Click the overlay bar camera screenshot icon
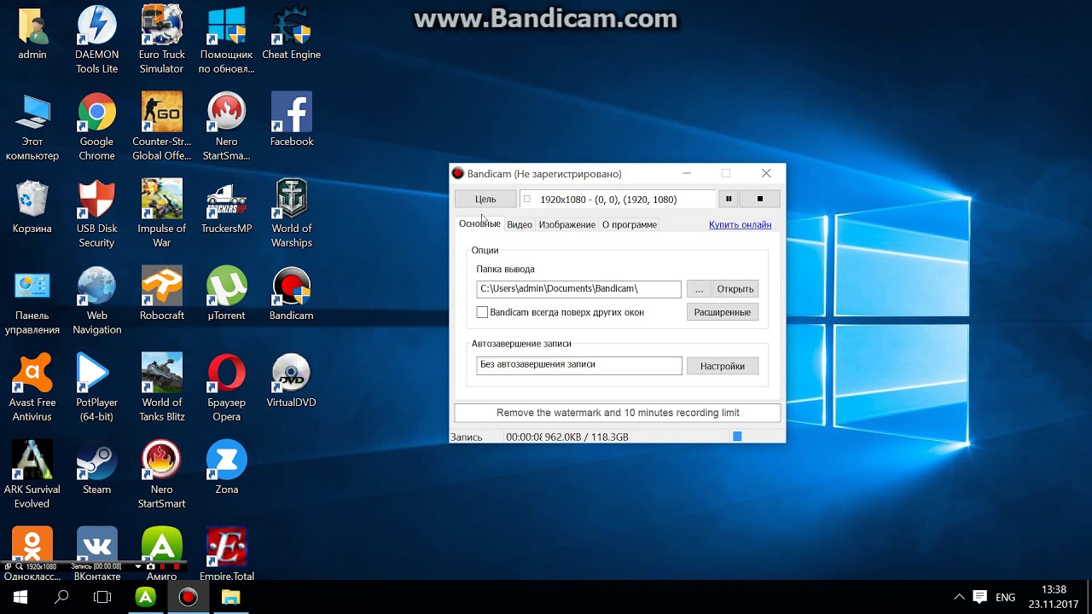The image size is (1092, 614). pyautogui.click(x=151, y=566)
